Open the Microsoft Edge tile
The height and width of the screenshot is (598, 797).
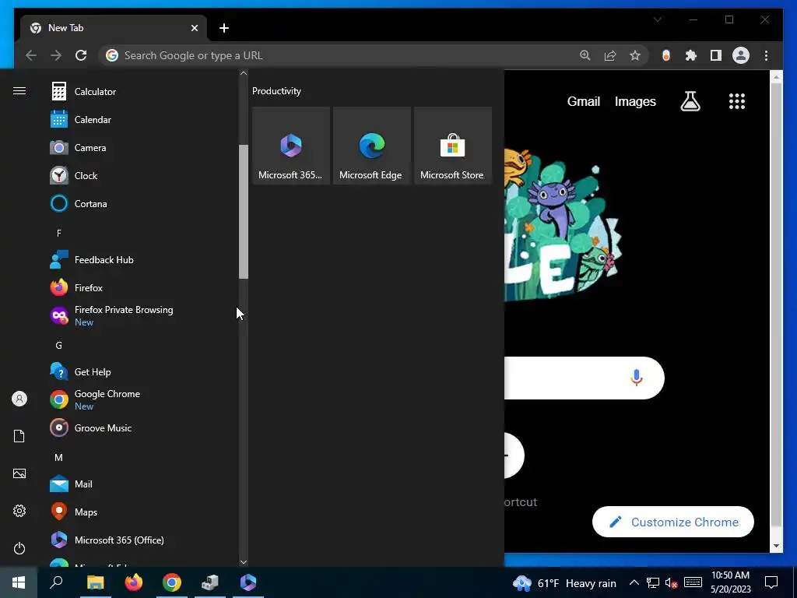(371, 146)
